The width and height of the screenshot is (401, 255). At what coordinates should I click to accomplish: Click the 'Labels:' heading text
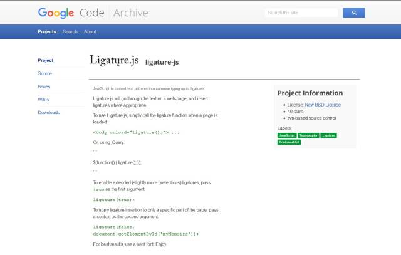click(284, 128)
